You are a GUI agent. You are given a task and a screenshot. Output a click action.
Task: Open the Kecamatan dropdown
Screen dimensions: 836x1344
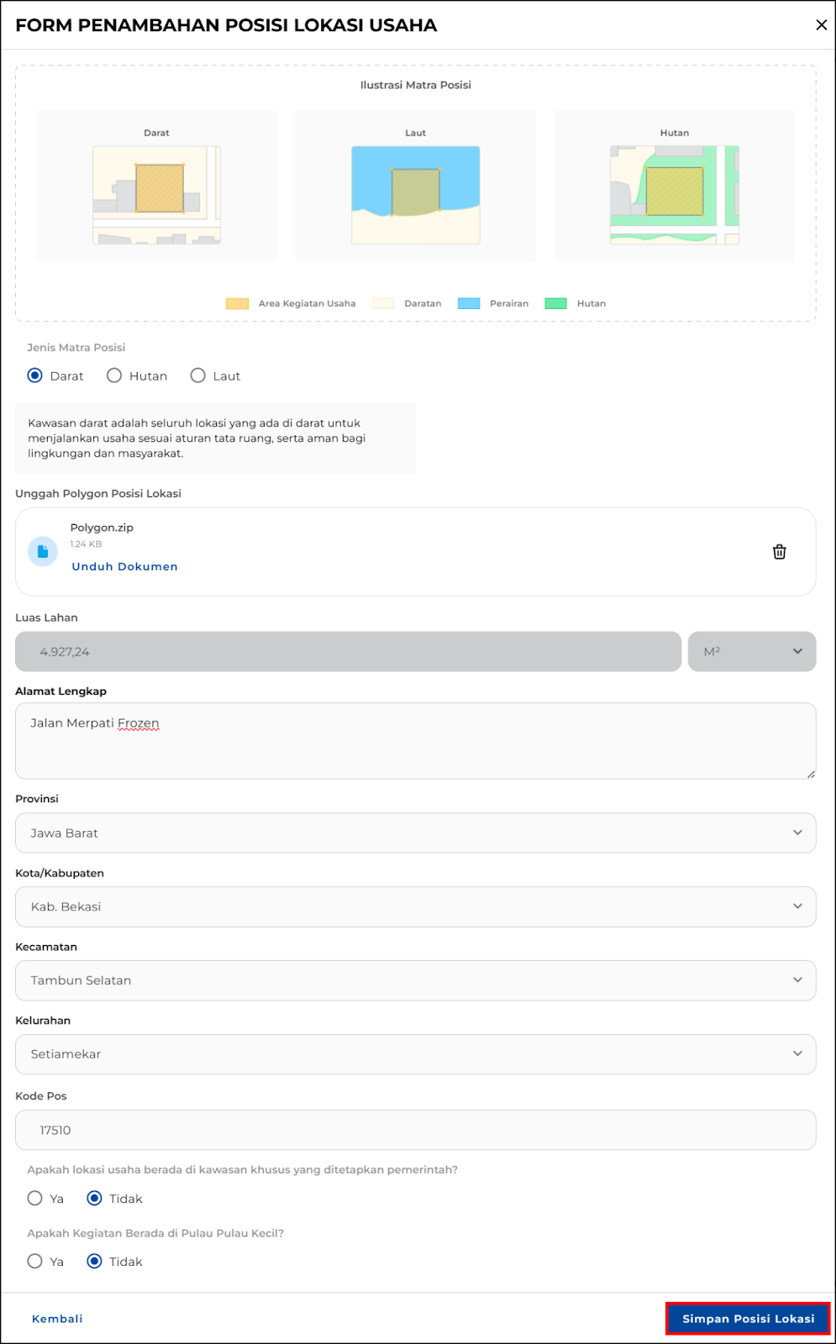pyautogui.click(x=415, y=980)
